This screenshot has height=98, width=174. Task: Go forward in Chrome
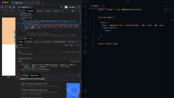pos(6,7)
